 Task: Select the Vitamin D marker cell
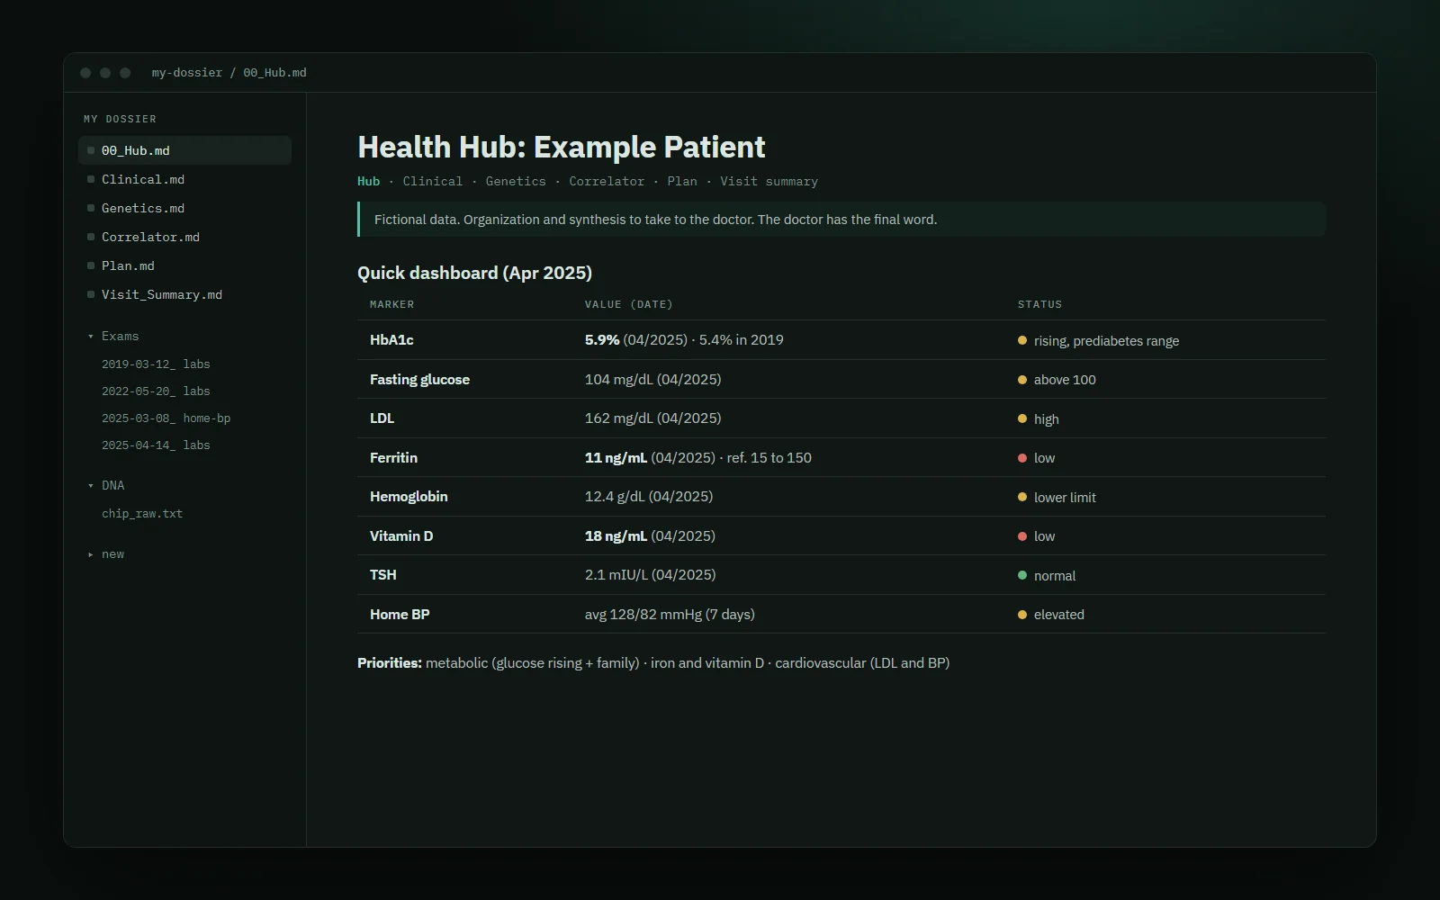coord(401,536)
